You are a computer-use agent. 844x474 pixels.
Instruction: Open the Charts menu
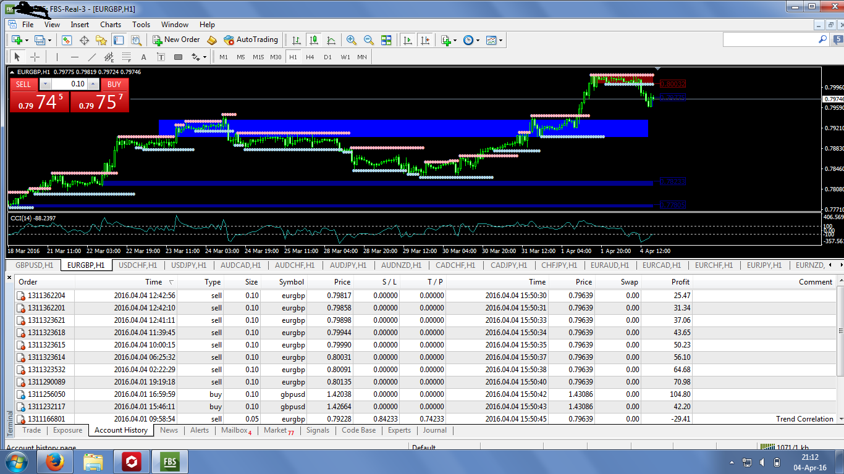111,25
